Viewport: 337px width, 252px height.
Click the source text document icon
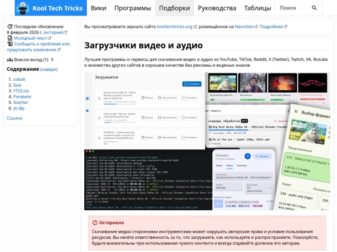pyautogui.click(x=10, y=38)
